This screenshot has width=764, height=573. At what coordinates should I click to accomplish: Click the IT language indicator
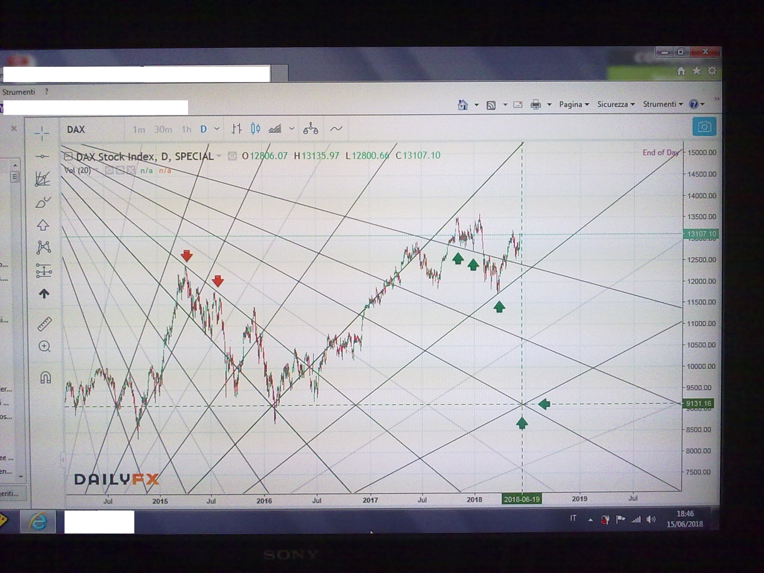point(573,518)
